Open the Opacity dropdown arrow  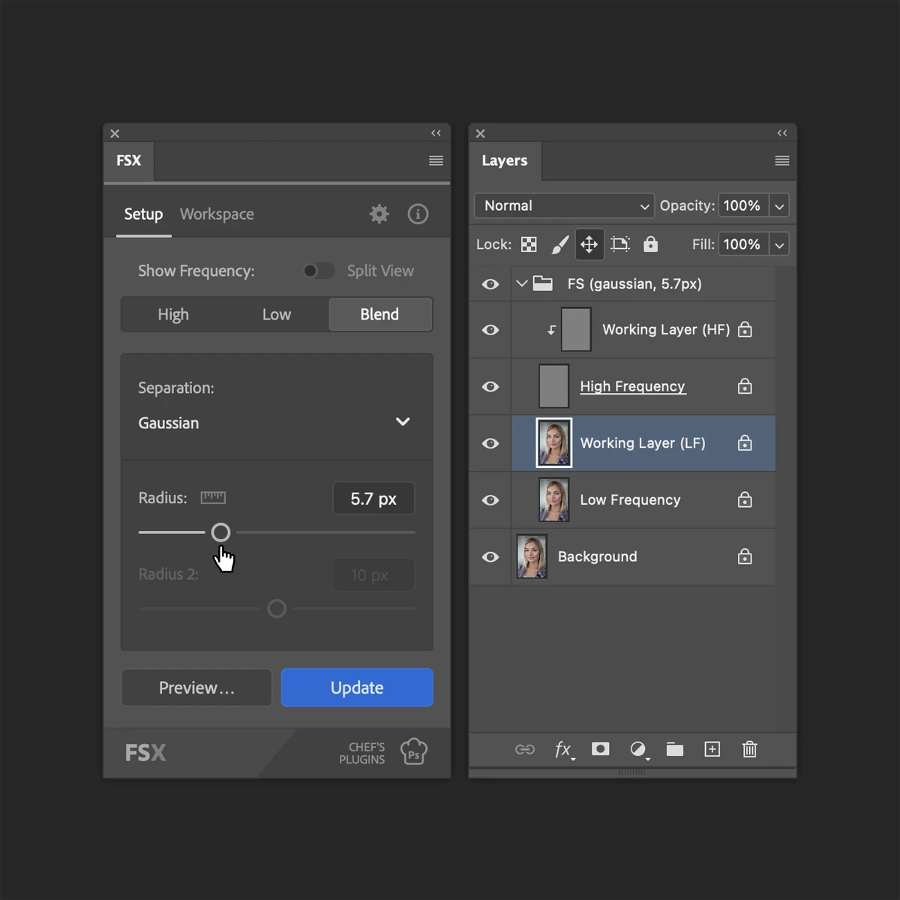pos(779,205)
